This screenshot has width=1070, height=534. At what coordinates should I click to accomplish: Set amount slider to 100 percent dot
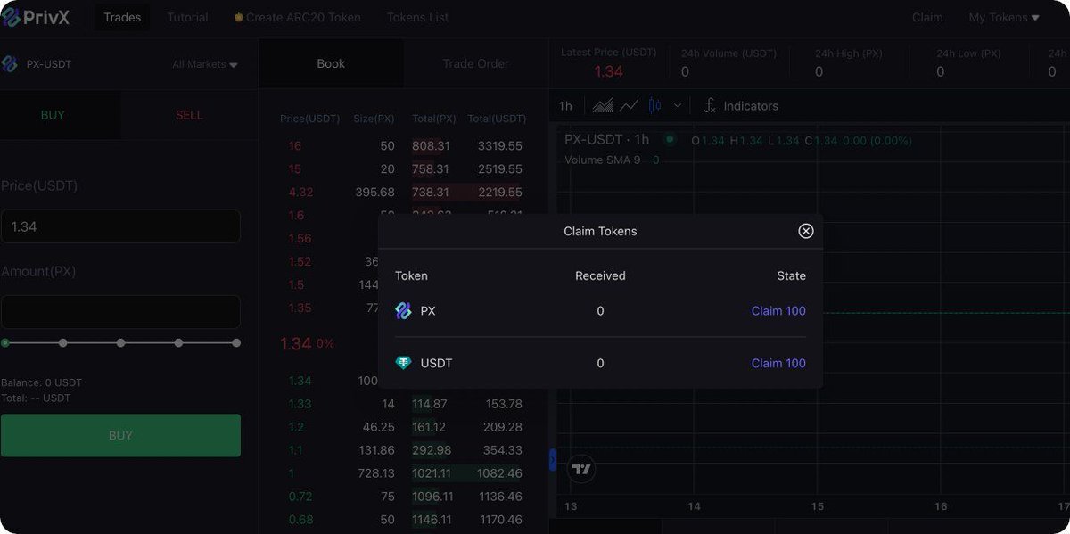[236, 342]
